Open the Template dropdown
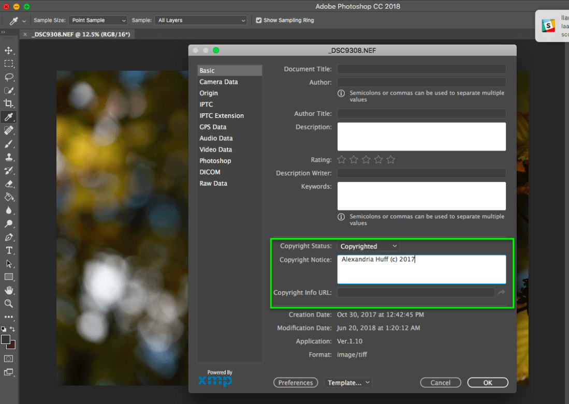569x404 pixels. coord(348,382)
